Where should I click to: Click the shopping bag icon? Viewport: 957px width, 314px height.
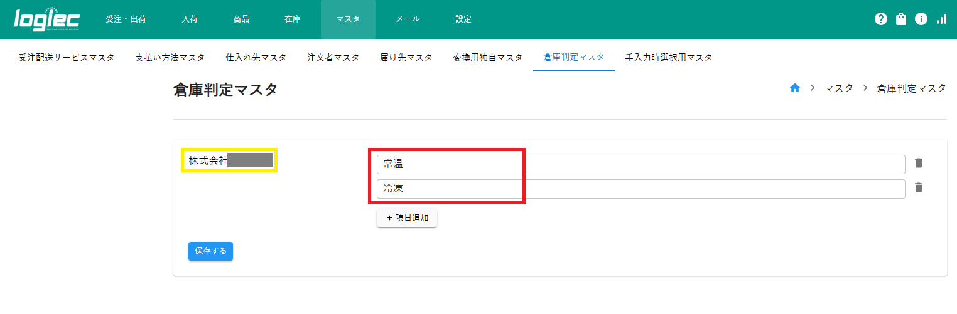point(901,19)
